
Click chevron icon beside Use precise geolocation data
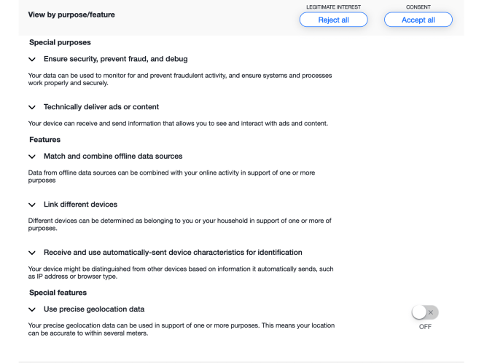(32, 309)
